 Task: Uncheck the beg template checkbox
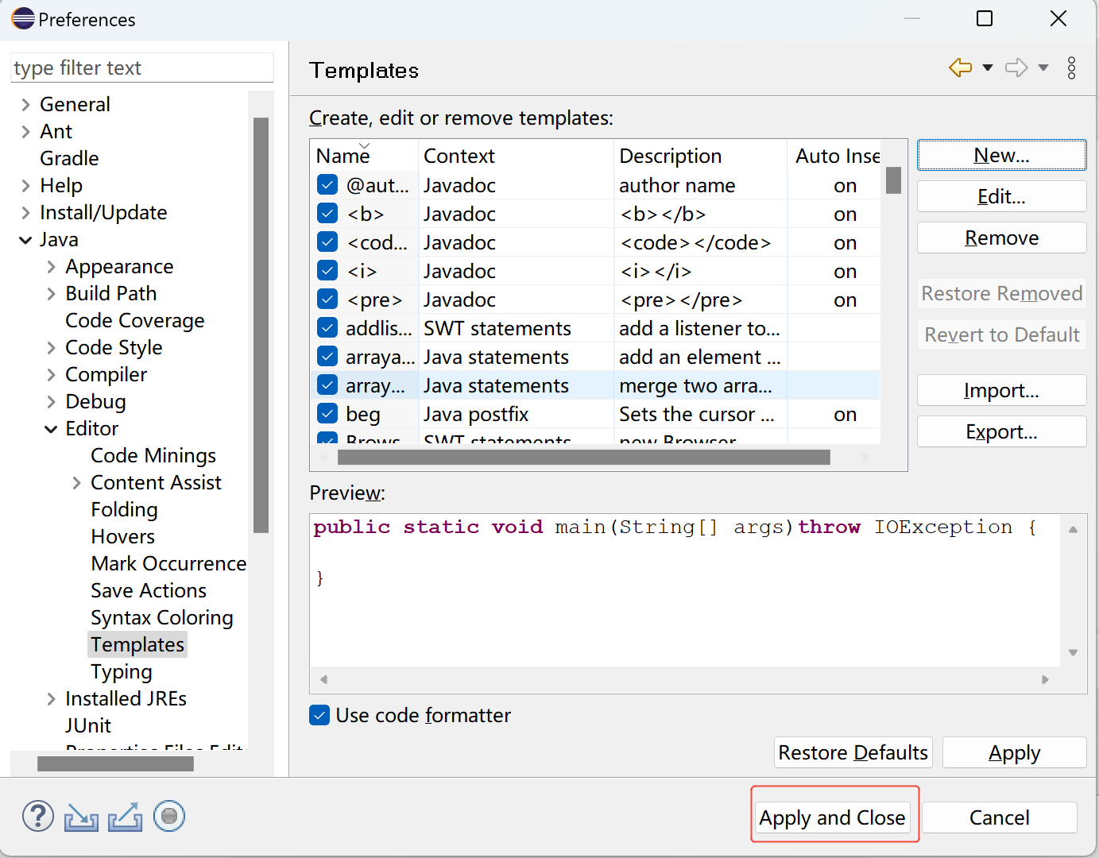pyautogui.click(x=327, y=414)
